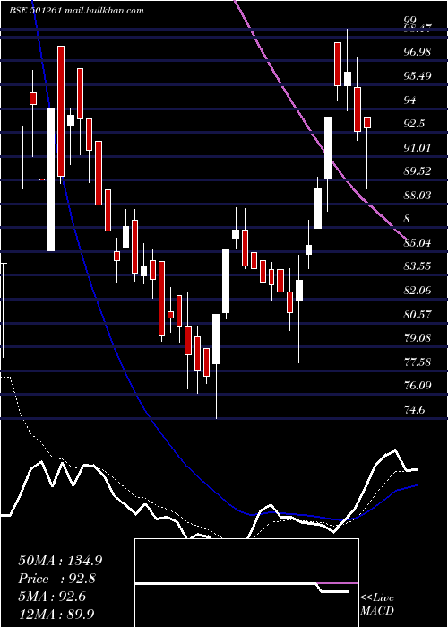Click the <<Live MACD label
Screen dimensions: 448x628
point(377,605)
